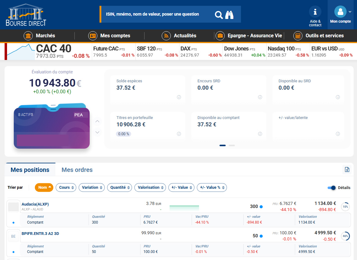The width and height of the screenshot is (357, 260).
Task: Click the Epargne - Assurance Vie briefcase icon
Action: click(220, 35)
